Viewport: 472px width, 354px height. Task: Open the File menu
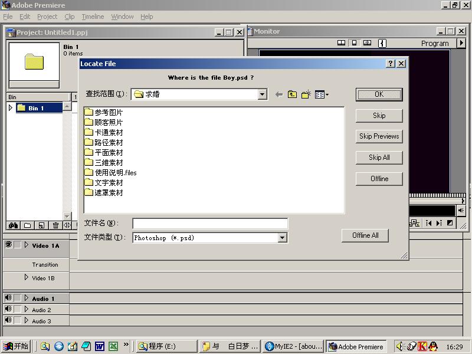coord(8,17)
